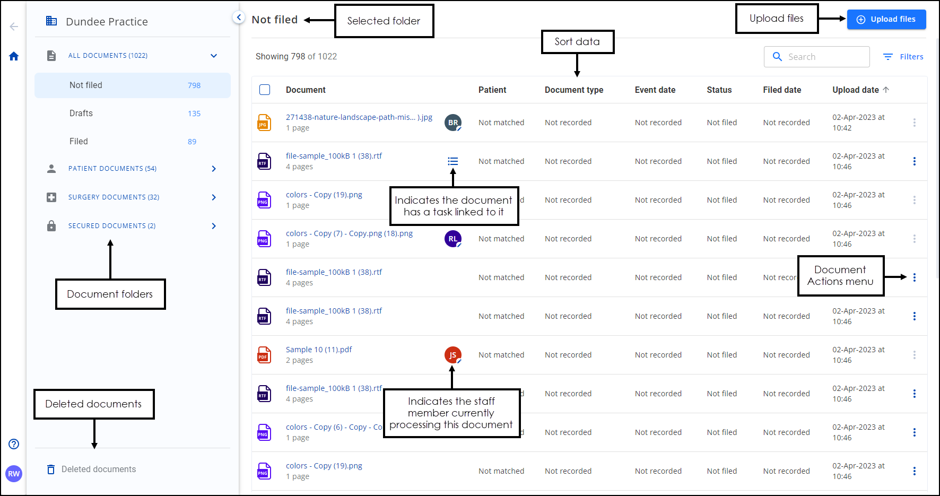Screen dimensions: 940x496
Task: Click the Sample 10 (11).pdf file icon
Action: point(264,355)
